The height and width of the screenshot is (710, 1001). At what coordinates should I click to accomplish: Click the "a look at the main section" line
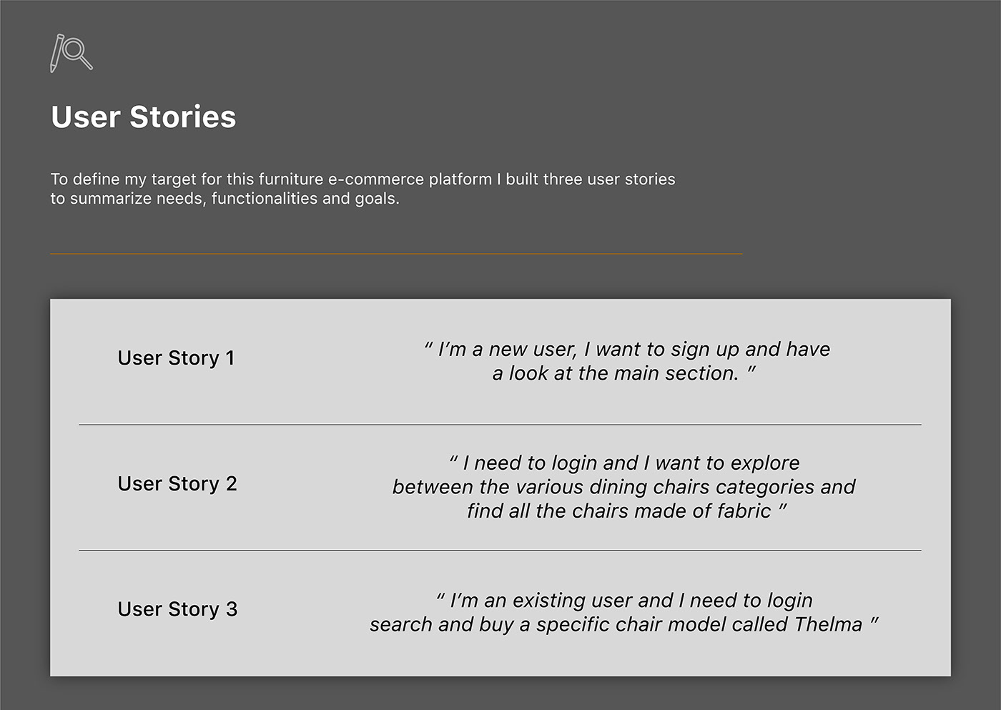[x=623, y=373]
